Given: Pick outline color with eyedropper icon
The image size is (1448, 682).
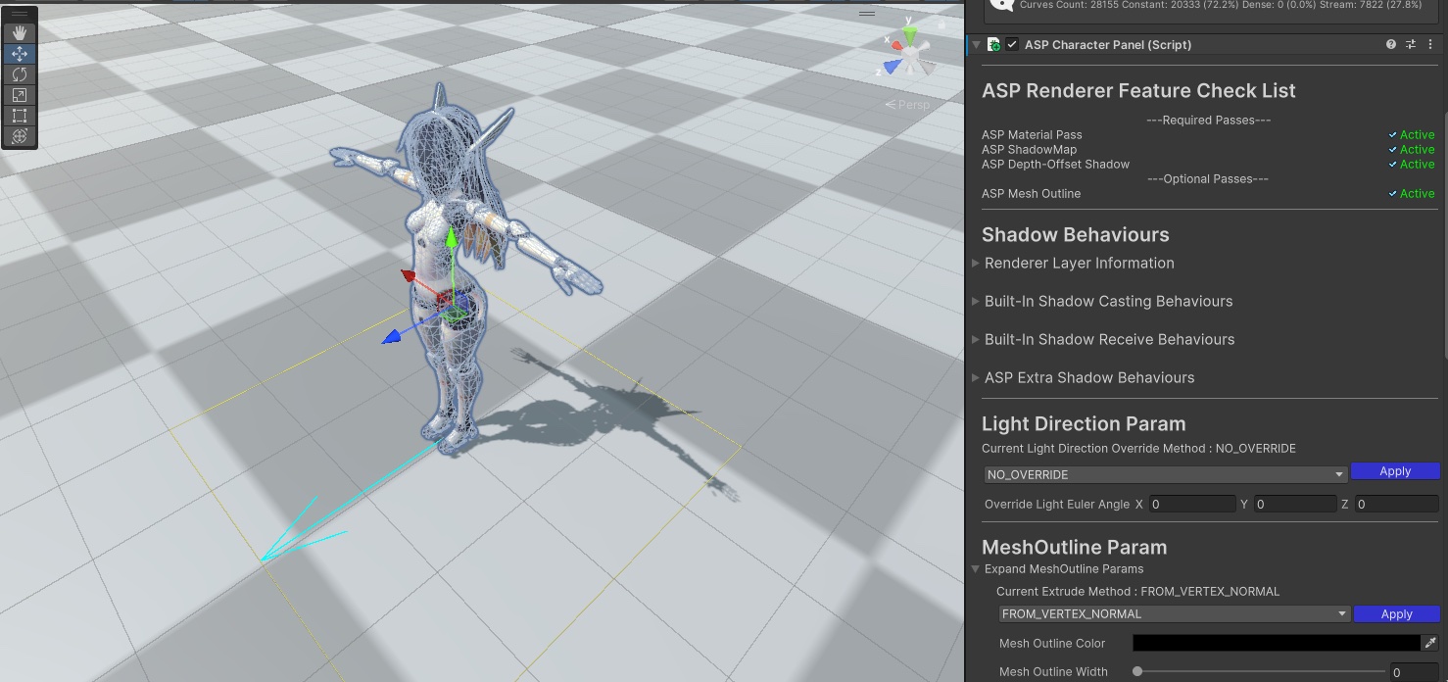Looking at the screenshot, I should (1430, 643).
